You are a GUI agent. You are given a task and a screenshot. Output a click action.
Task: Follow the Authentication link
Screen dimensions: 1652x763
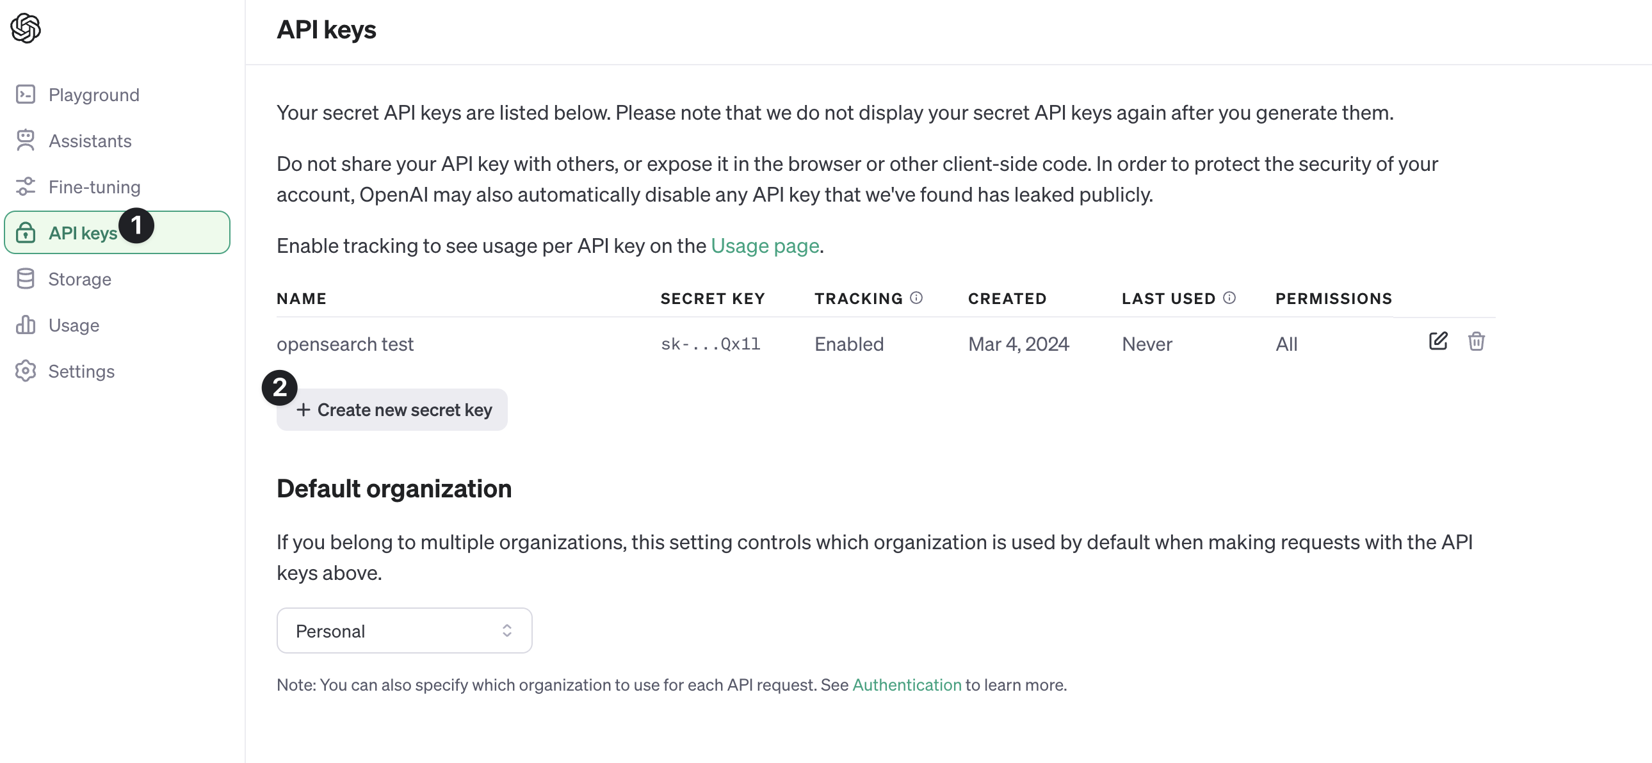[x=906, y=685]
